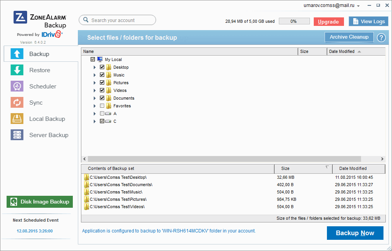This screenshot has width=392, height=251.
Task: Click the folder icon of the Pictures backup set row
Action: pyautogui.click(x=86, y=199)
